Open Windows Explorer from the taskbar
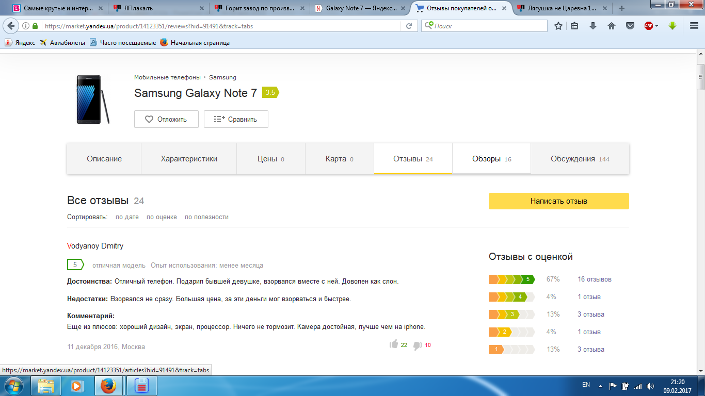This screenshot has height=396, width=705. (x=46, y=386)
